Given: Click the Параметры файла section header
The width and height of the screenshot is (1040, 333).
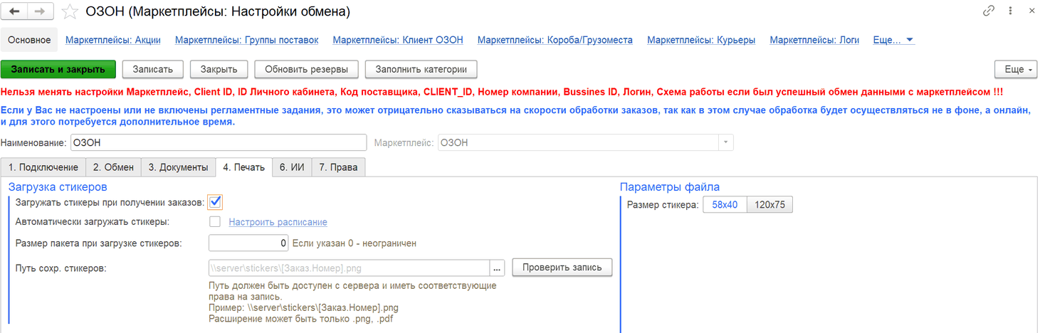Looking at the screenshot, I should tap(670, 187).
